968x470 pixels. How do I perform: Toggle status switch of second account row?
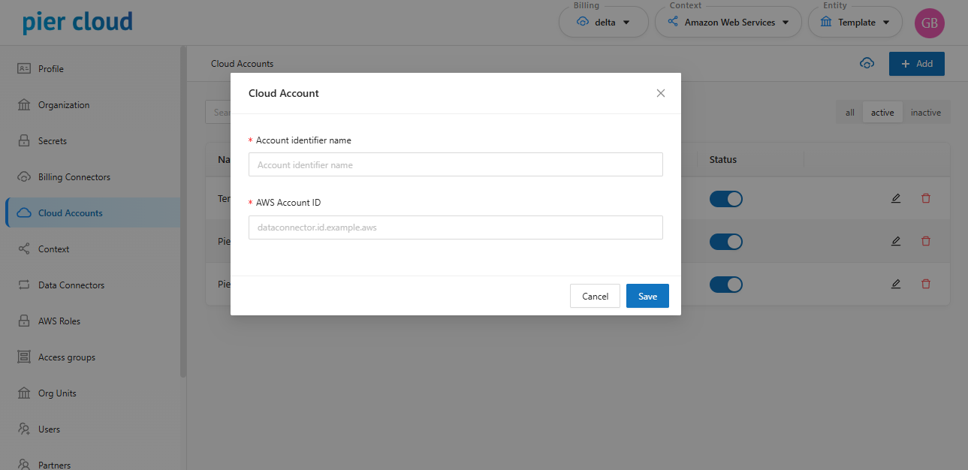pos(725,242)
